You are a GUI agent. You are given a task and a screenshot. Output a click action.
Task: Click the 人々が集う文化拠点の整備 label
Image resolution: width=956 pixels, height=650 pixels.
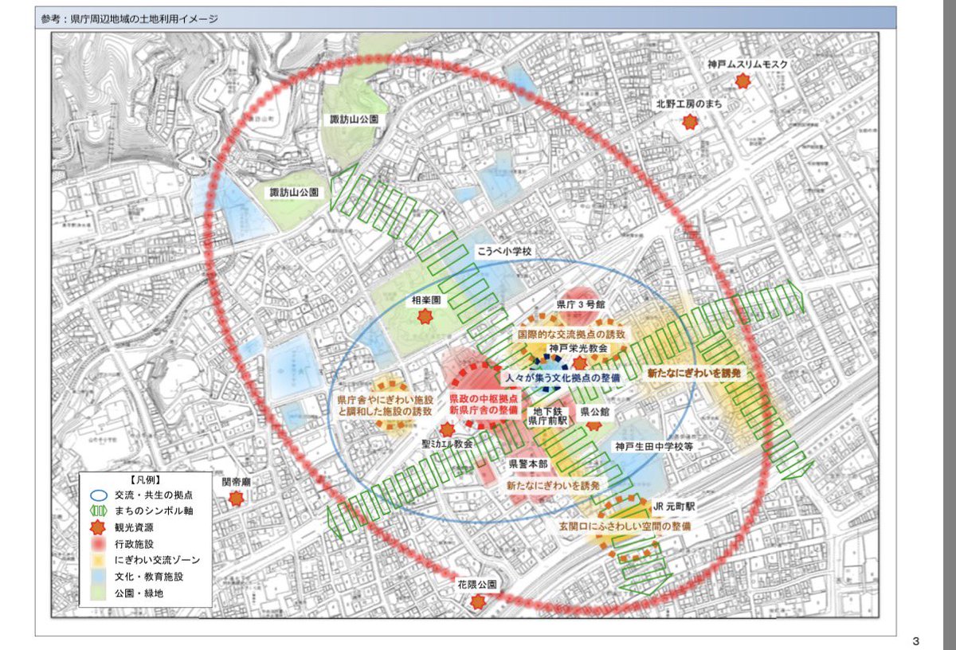pos(561,377)
